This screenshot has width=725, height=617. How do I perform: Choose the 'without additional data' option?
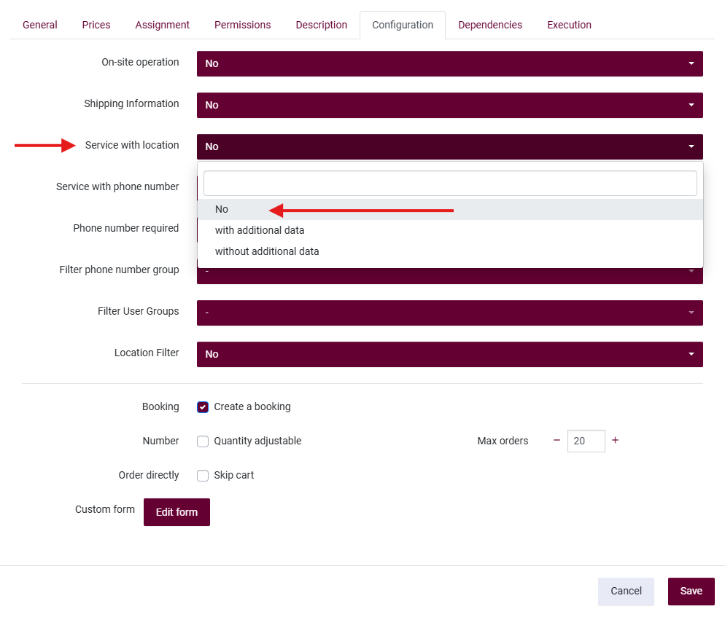pos(267,251)
